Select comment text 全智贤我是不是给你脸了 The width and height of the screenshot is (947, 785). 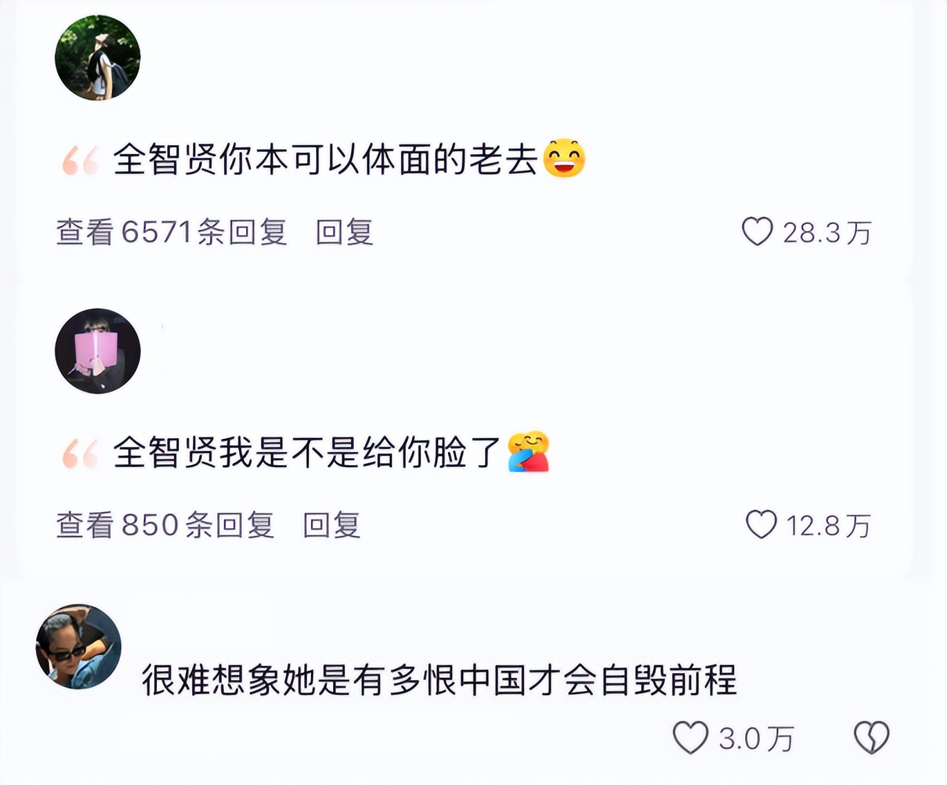coord(308,453)
